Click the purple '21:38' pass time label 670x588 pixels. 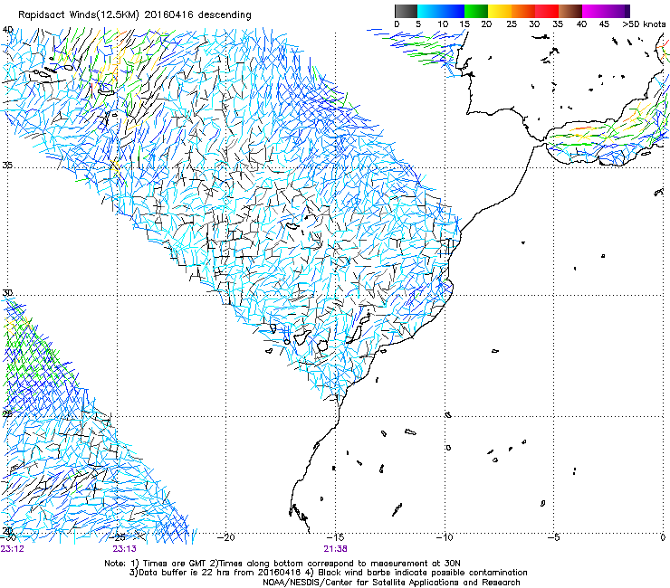click(335, 549)
